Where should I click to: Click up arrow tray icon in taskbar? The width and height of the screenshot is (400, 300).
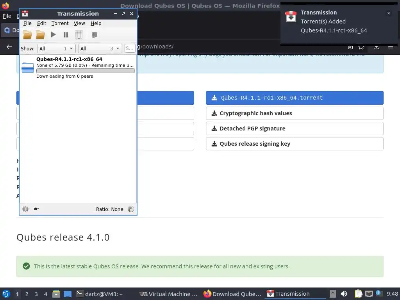333,294
